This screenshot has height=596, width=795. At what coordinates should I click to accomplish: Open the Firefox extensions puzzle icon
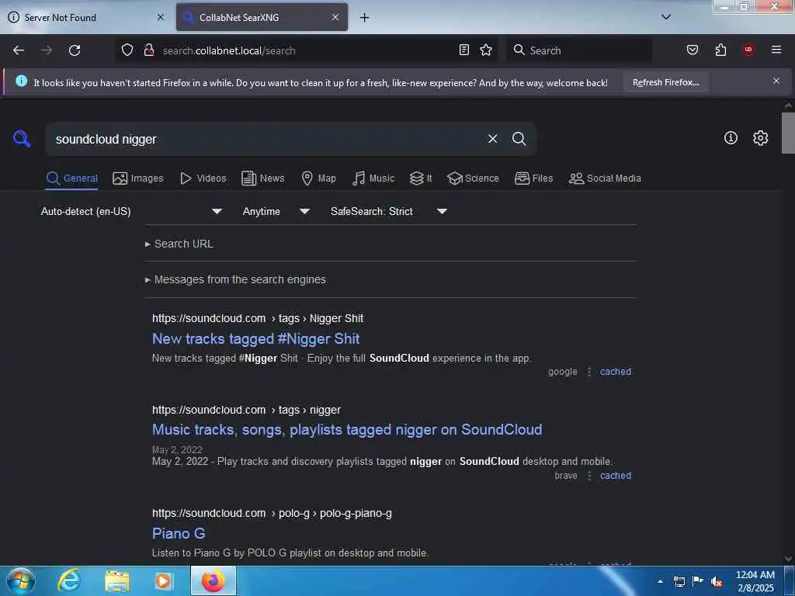click(720, 50)
